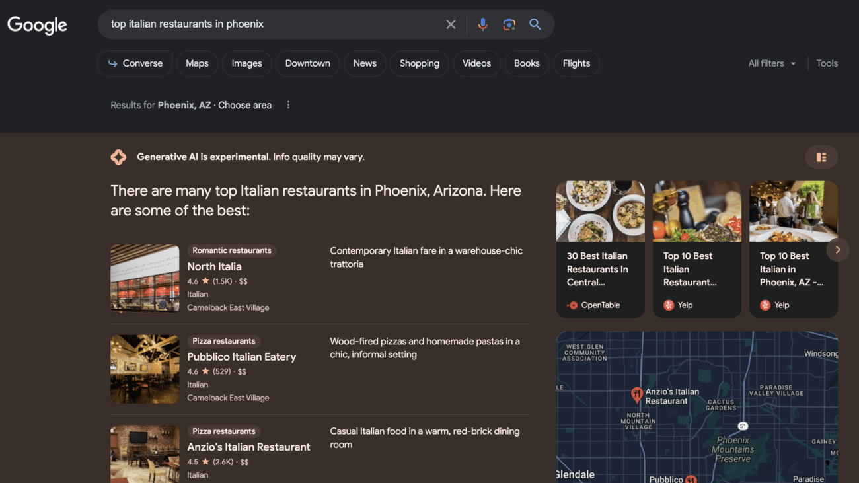Select the Downtown filter chip
Image resolution: width=859 pixels, height=483 pixels.
click(307, 63)
